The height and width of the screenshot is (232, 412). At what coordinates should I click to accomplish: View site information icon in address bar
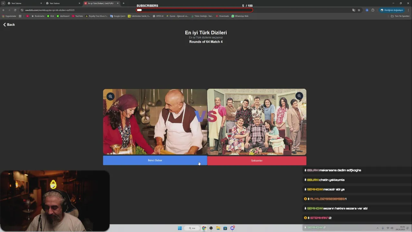[22, 10]
